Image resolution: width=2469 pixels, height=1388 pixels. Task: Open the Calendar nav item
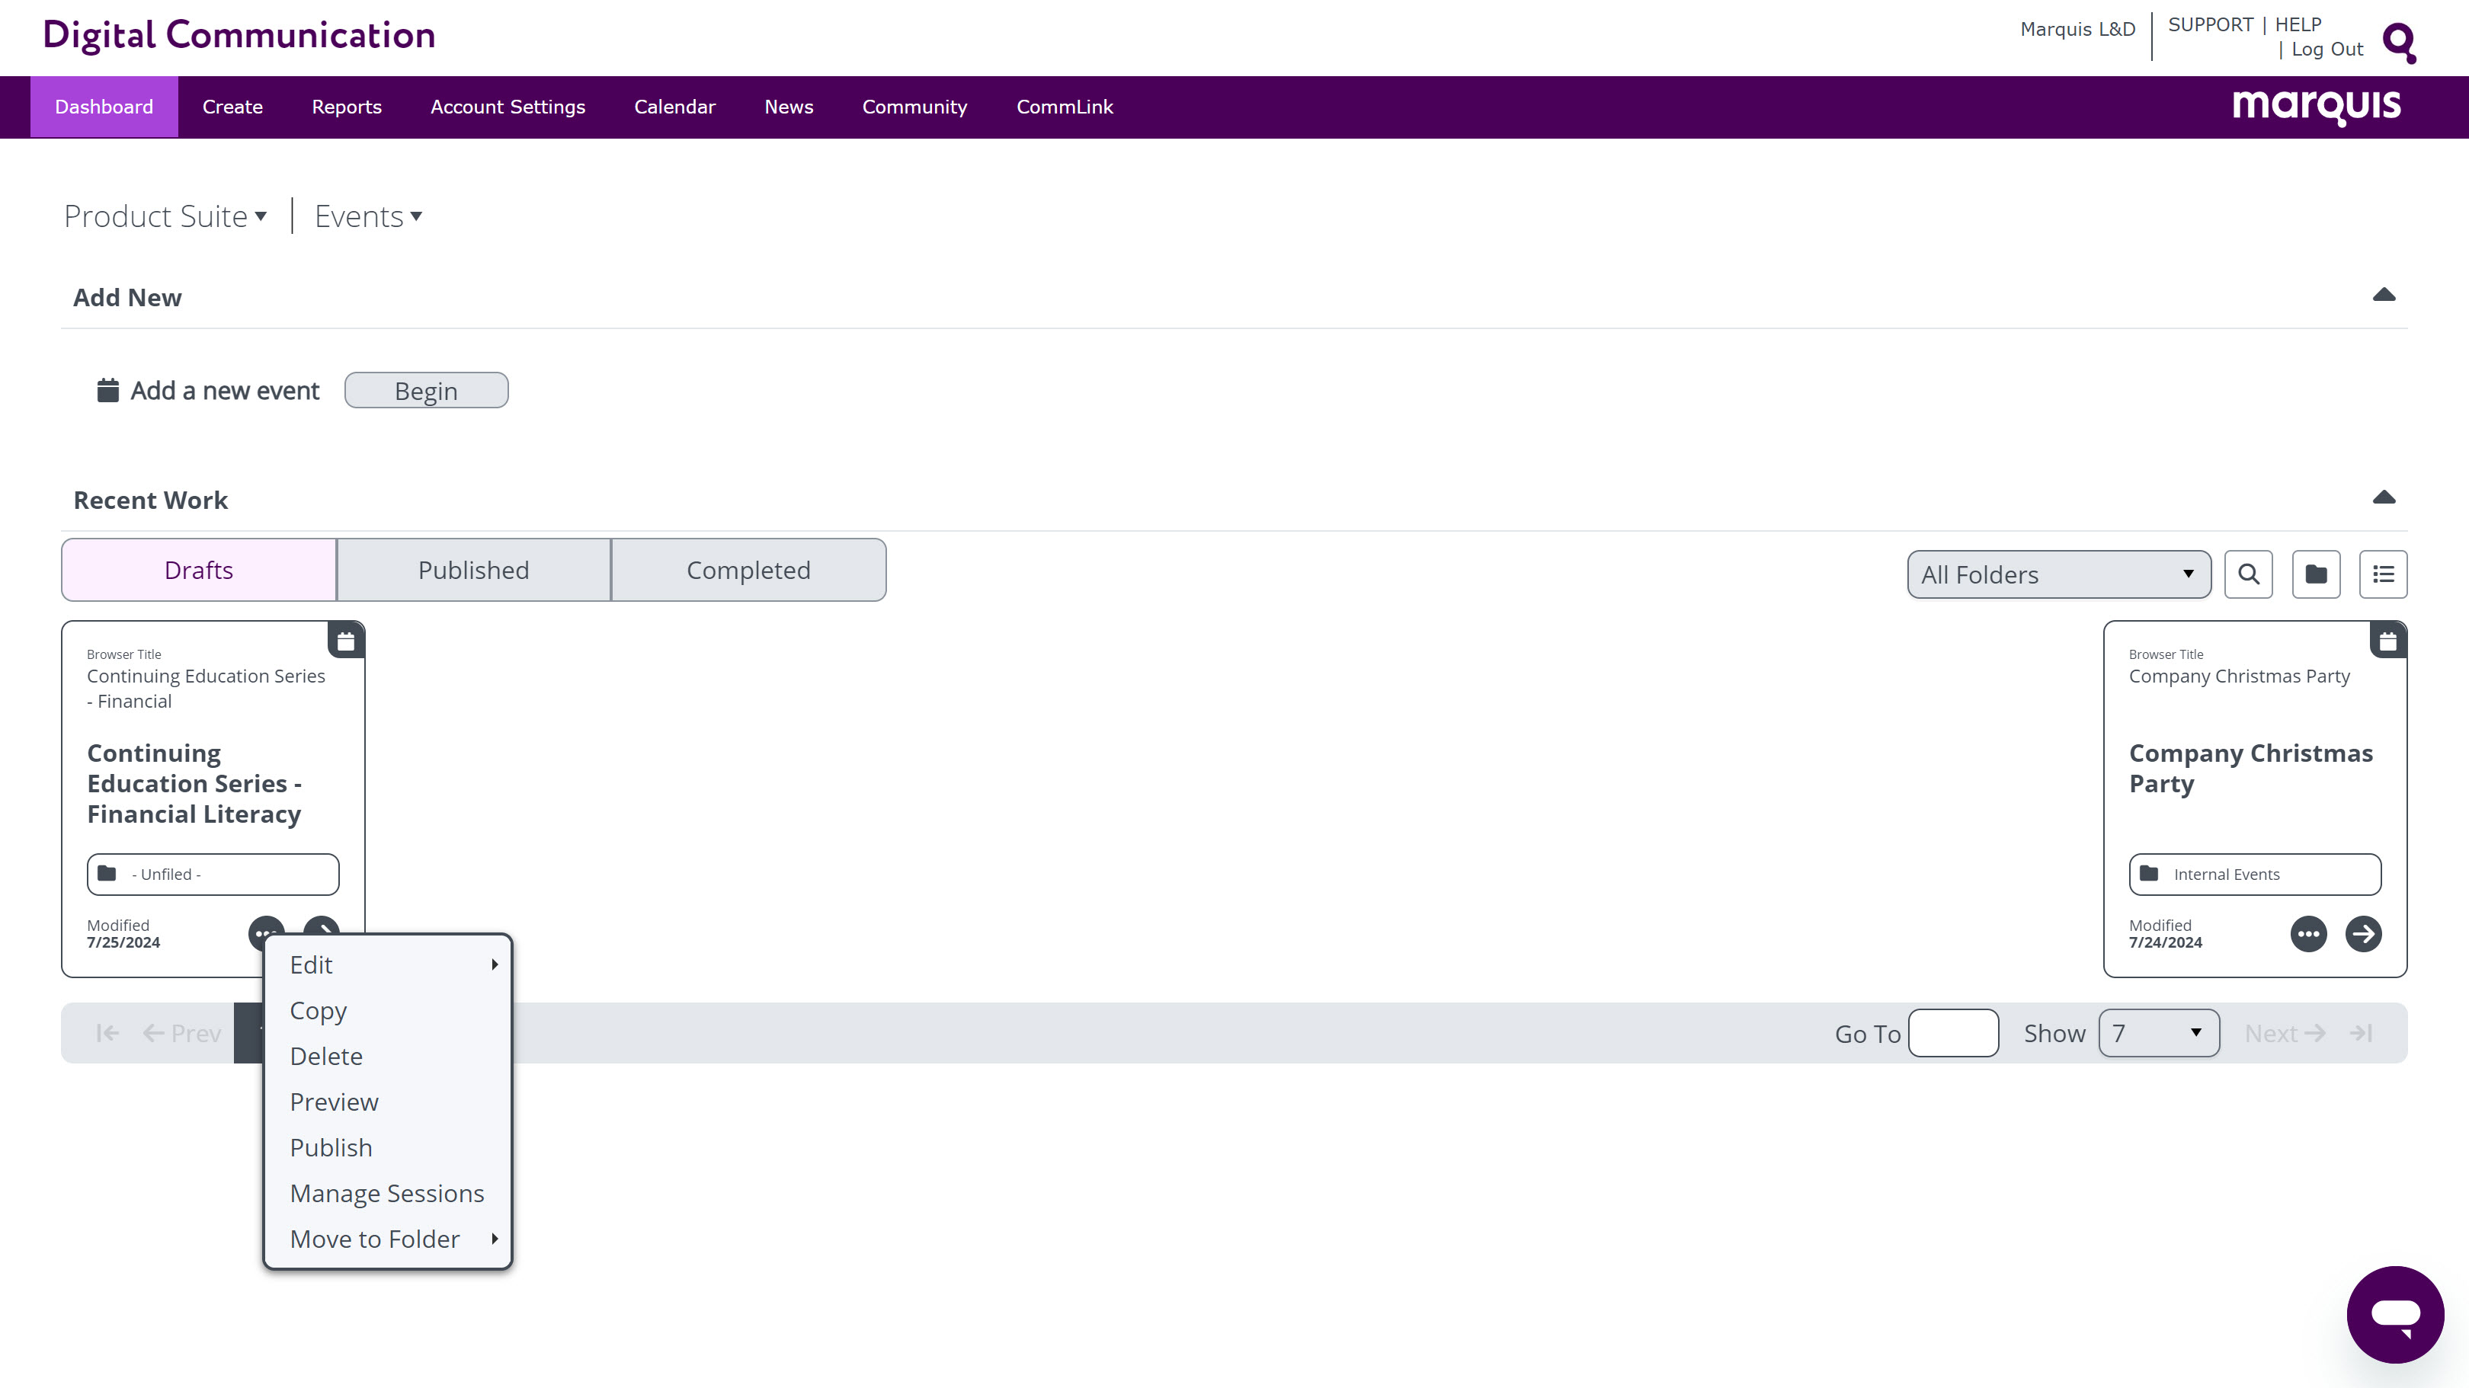pos(674,107)
